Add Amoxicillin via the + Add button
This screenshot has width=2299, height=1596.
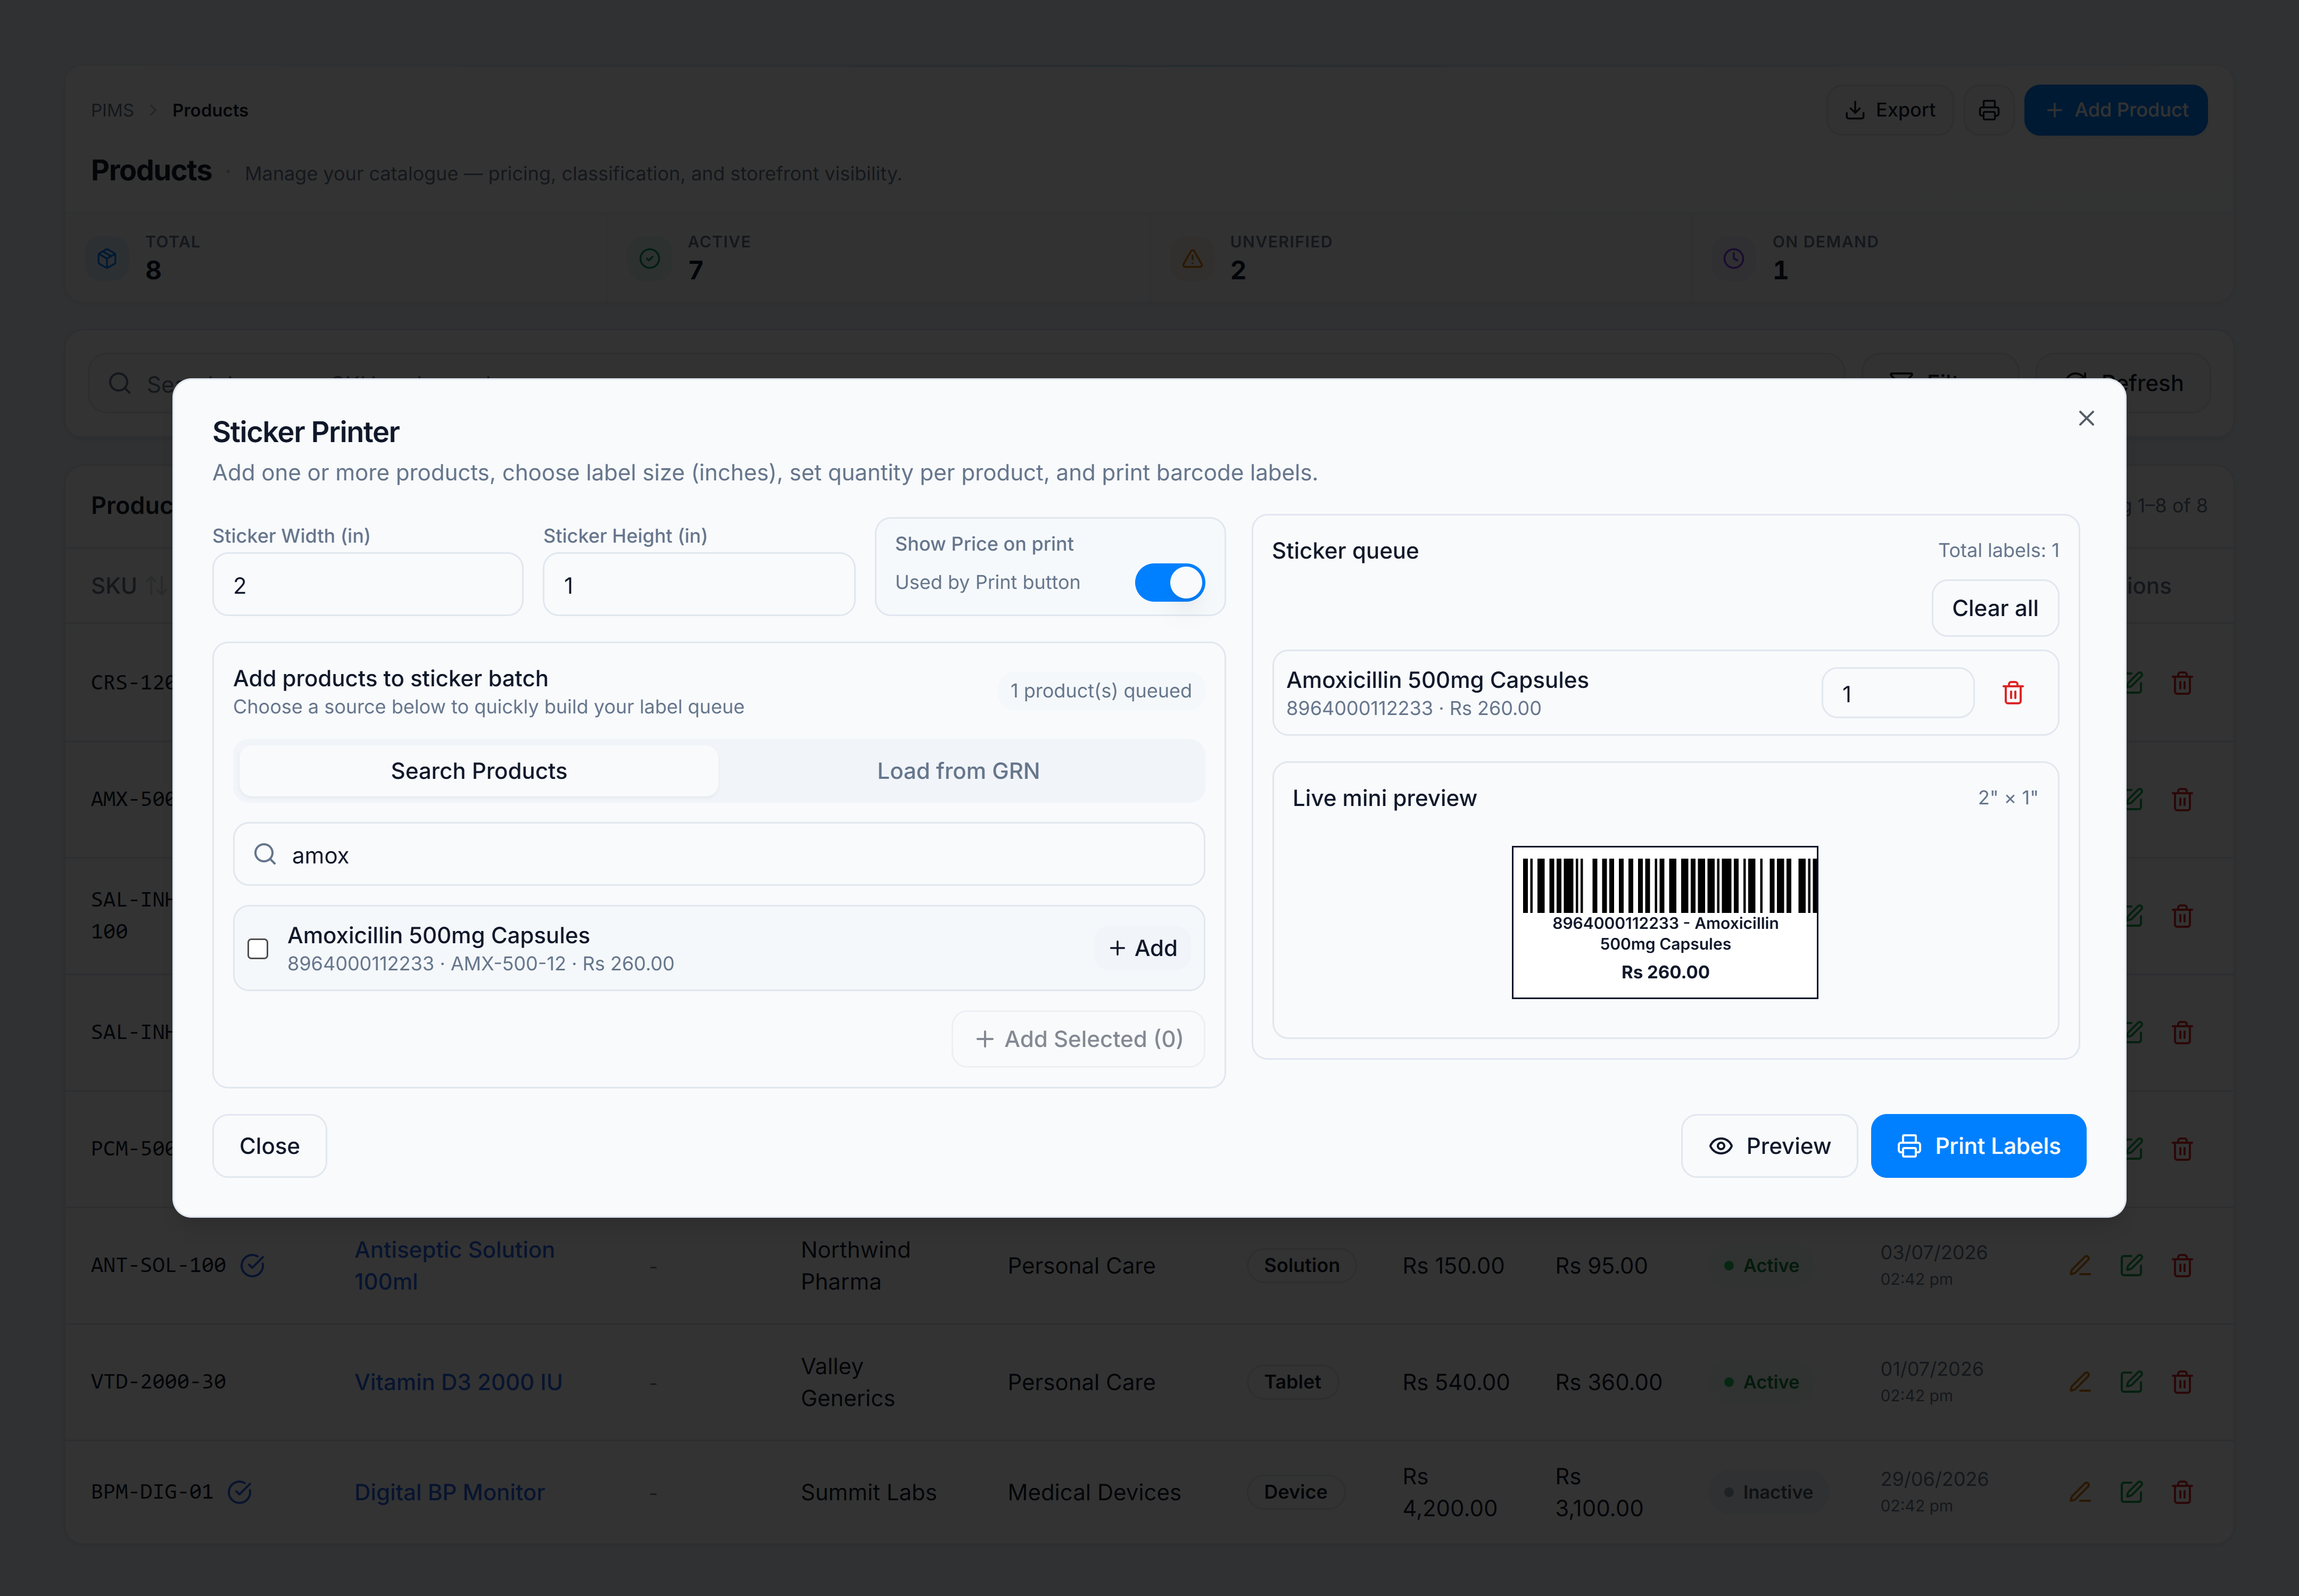[x=1143, y=948]
